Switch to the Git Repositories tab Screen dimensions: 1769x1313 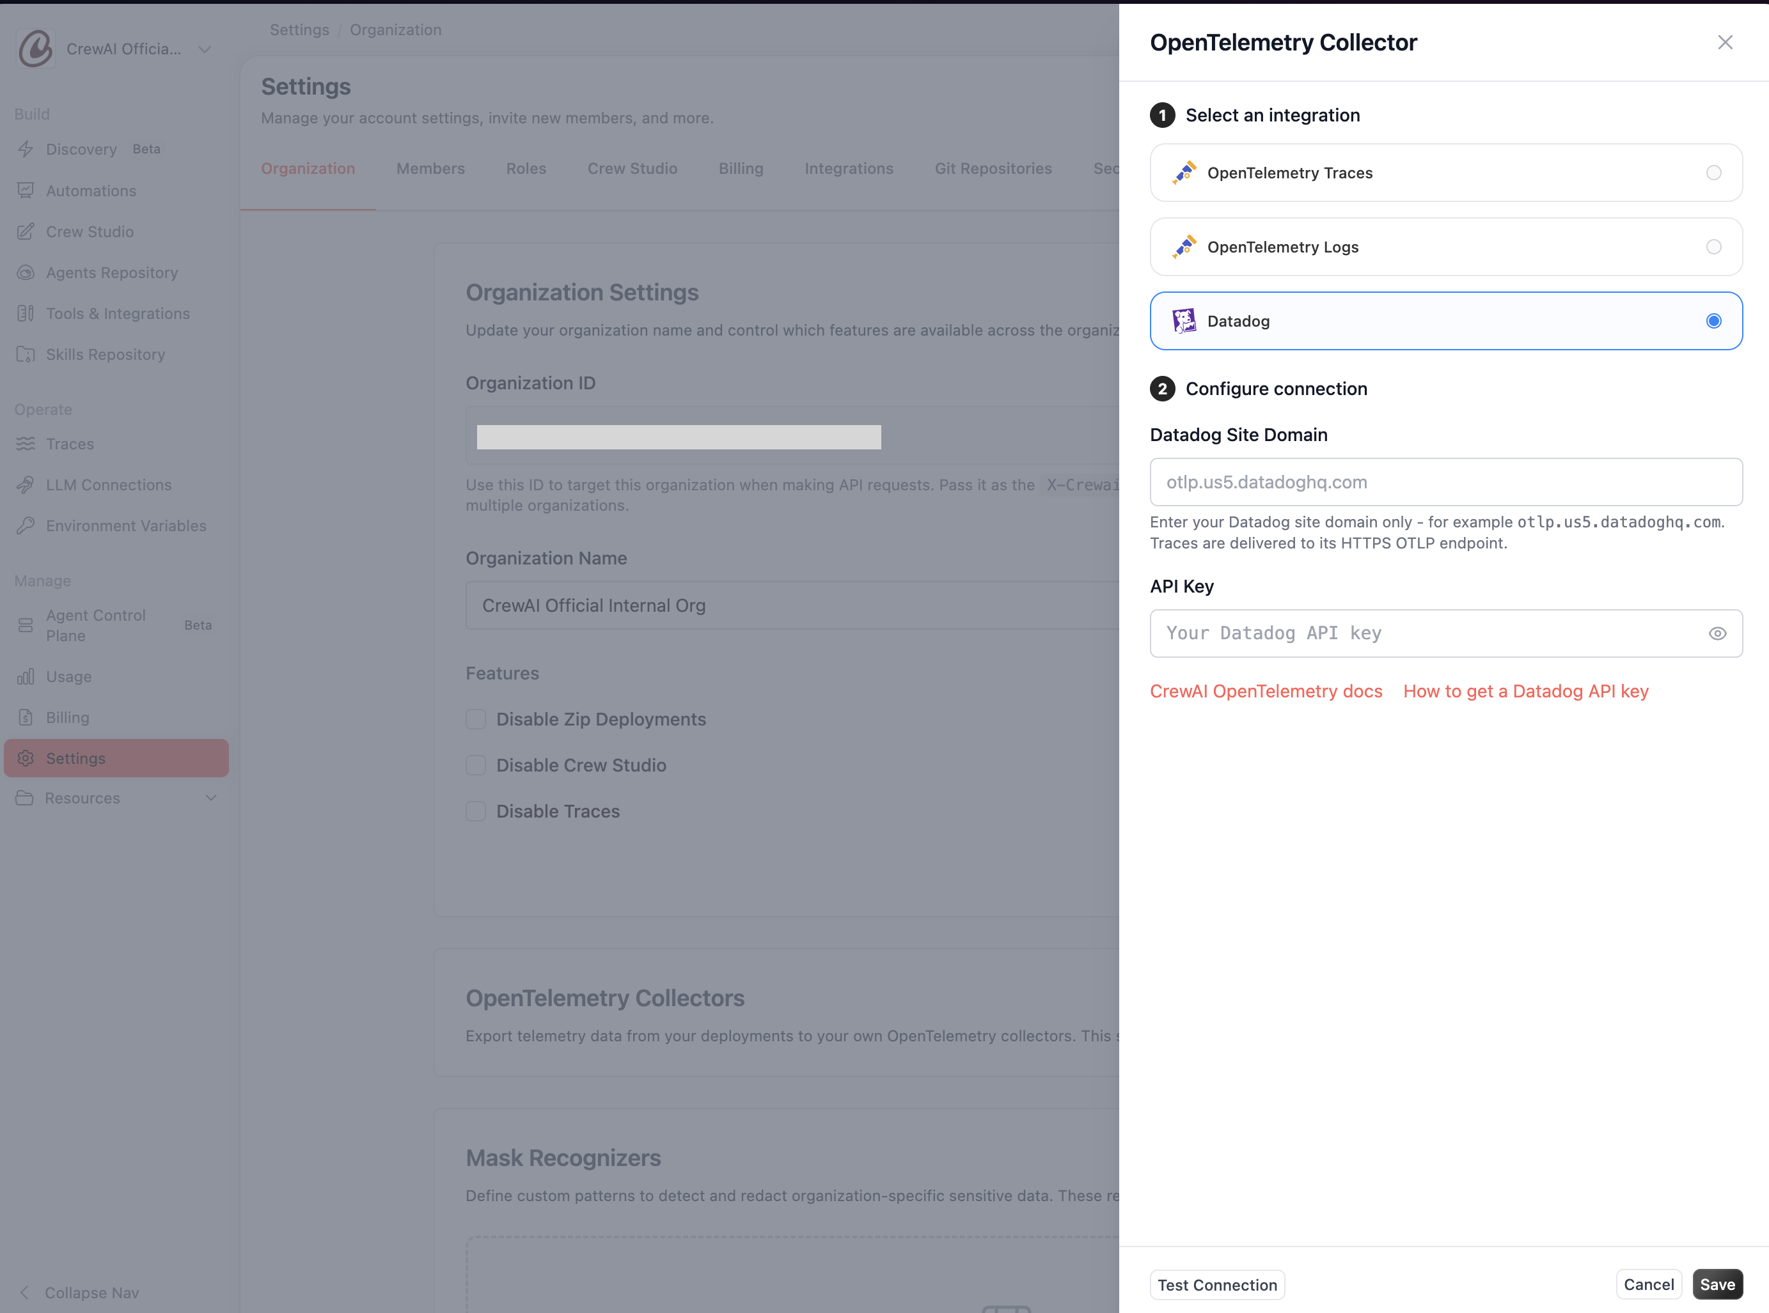[993, 169]
